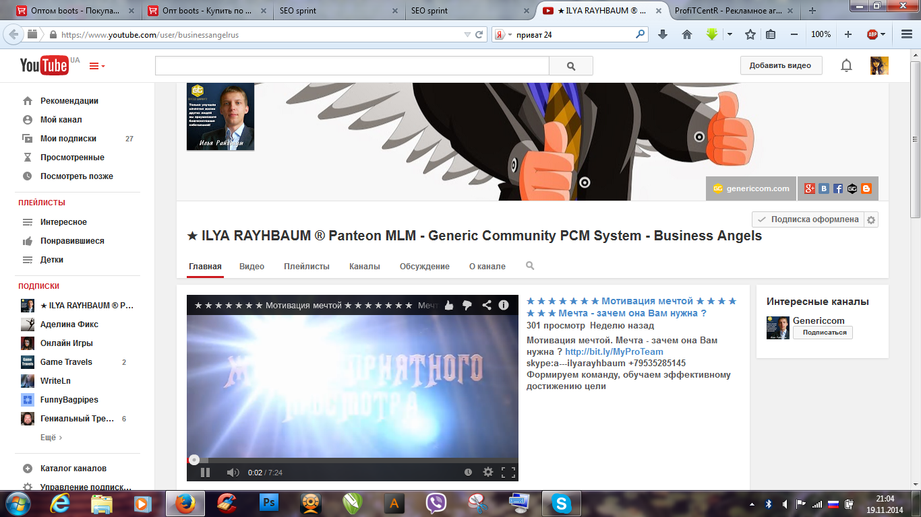921x517 pixels.
Task: Open Photoshop from the taskbar
Action: click(x=269, y=503)
